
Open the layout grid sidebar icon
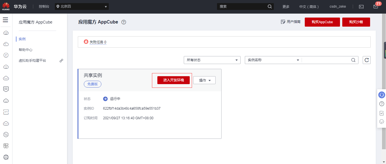tap(6, 146)
